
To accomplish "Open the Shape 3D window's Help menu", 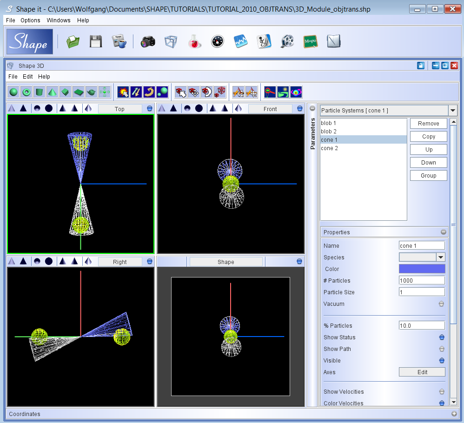I will (x=44, y=77).
